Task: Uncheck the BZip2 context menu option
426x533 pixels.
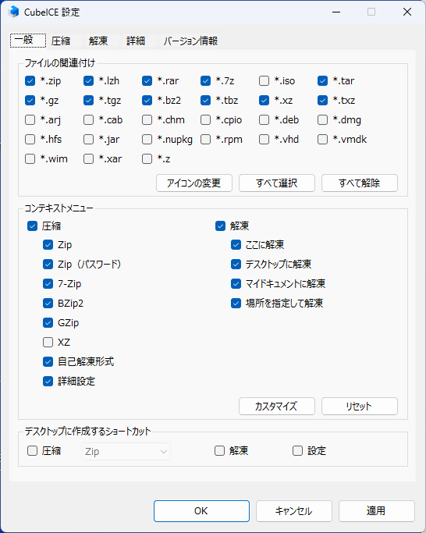Action: pos(48,303)
